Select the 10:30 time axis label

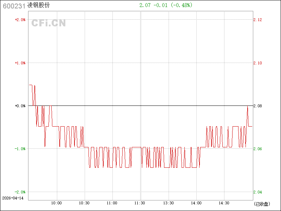[84, 203]
